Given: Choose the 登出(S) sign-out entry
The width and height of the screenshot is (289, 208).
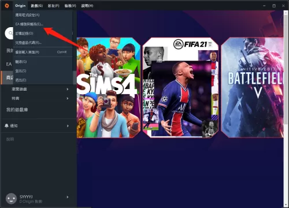Looking at the screenshot, I should click(43, 71).
